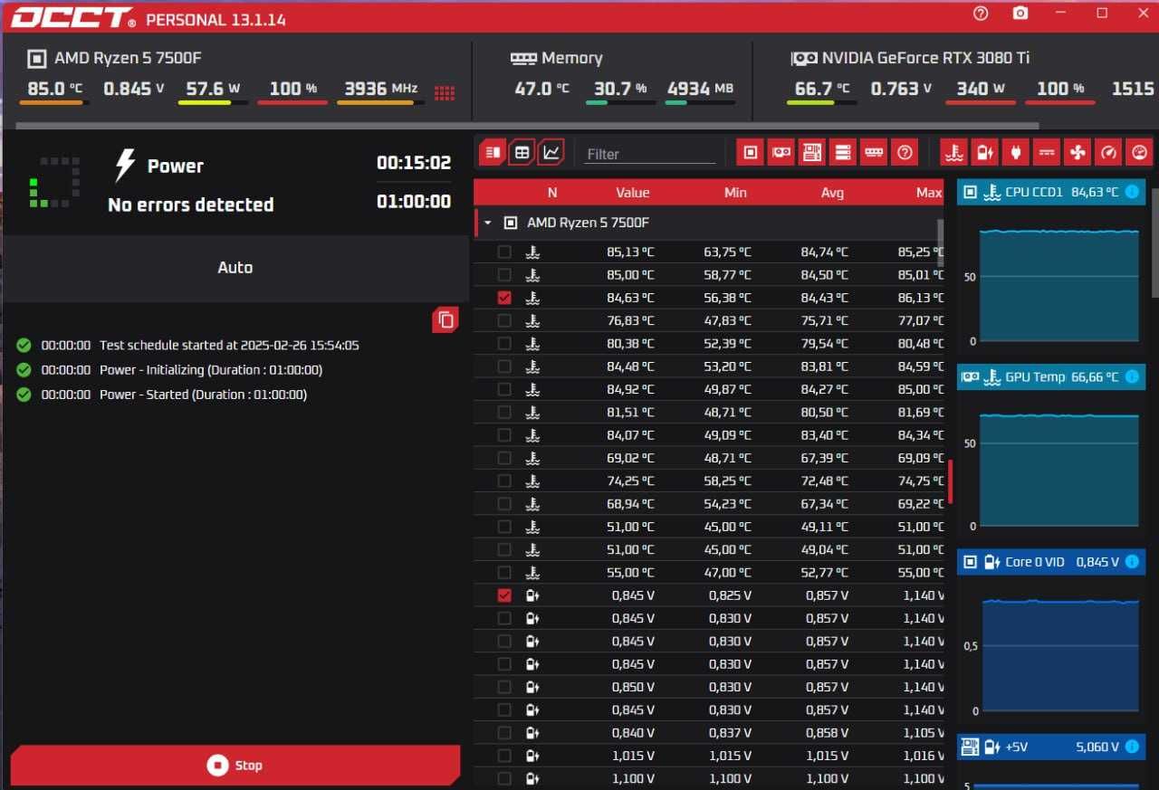The height and width of the screenshot is (790, 1159).
Task: Take a screenshot with the camera icon
Action: point(1020,14)
